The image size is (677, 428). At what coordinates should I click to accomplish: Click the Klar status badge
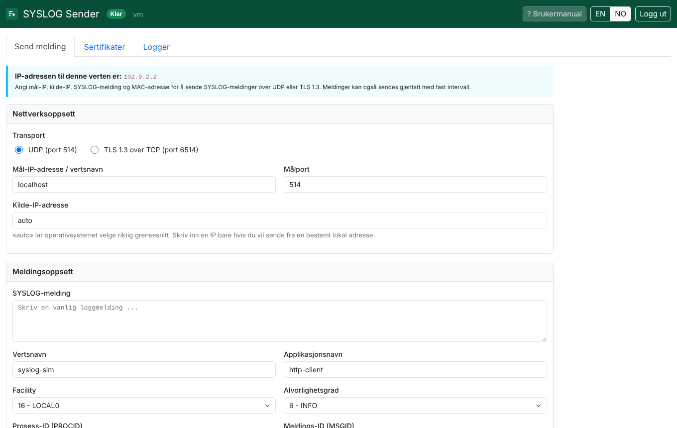(x=116, y=14)
